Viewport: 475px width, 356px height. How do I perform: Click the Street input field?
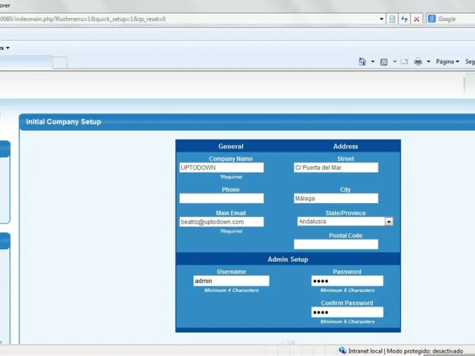coord(336,167)
